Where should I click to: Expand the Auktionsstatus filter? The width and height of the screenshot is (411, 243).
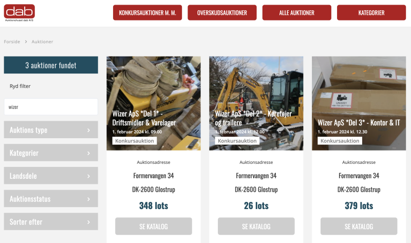click(51, 199)
